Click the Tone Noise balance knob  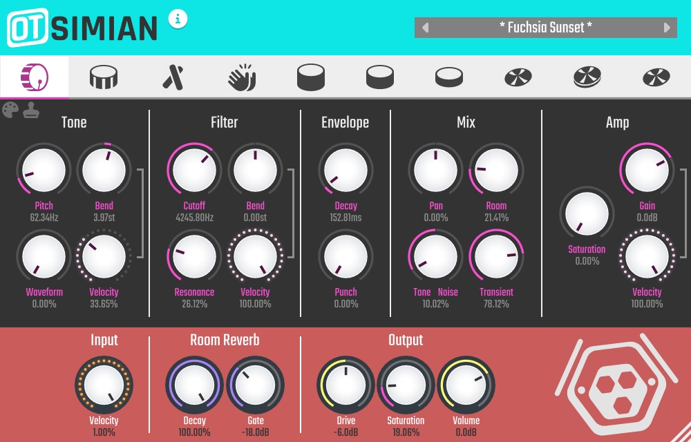tap(435, 257)
